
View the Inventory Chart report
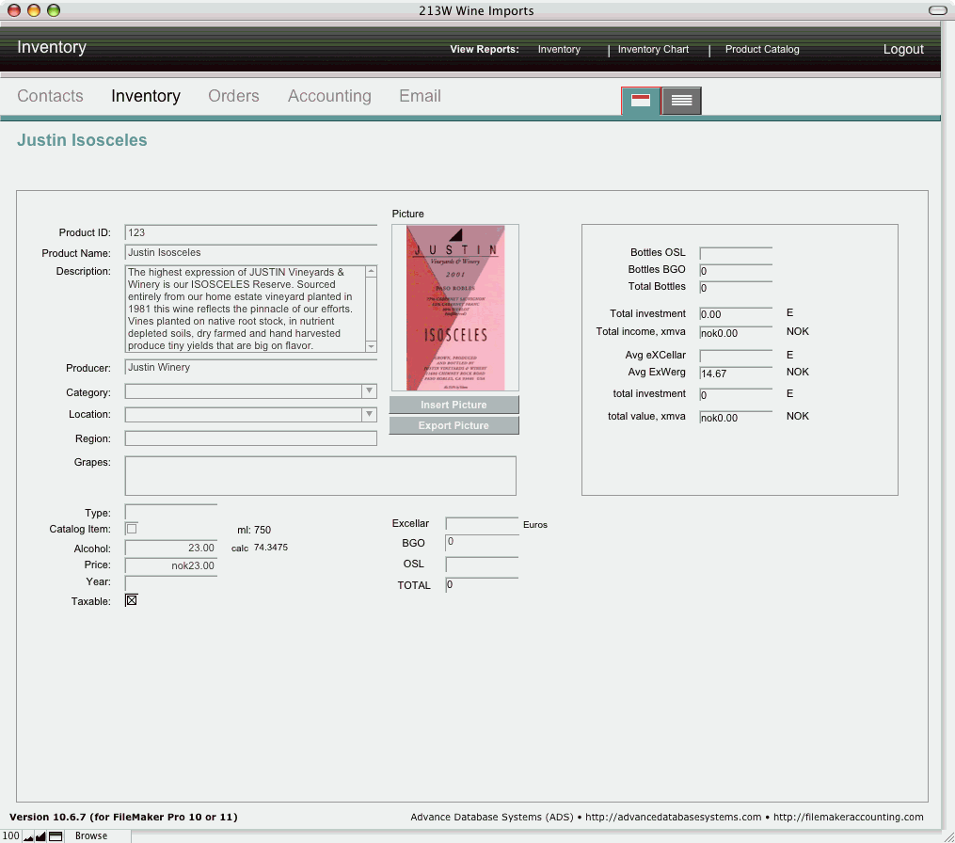[653, 49]
